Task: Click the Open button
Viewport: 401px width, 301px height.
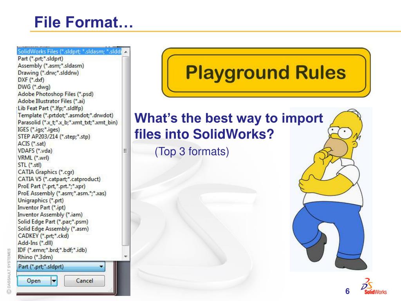Action: click(x=34, y=281)
